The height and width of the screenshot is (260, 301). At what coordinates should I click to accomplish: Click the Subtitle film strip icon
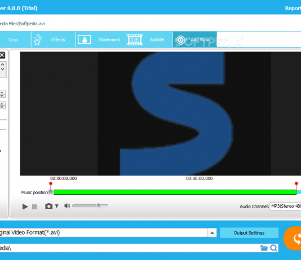pos(135,39)
